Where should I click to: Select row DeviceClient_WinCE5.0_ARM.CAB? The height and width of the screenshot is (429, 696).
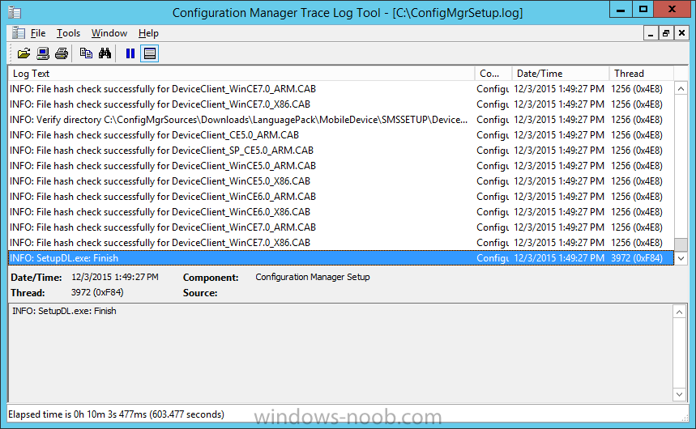tap(341, 166)
